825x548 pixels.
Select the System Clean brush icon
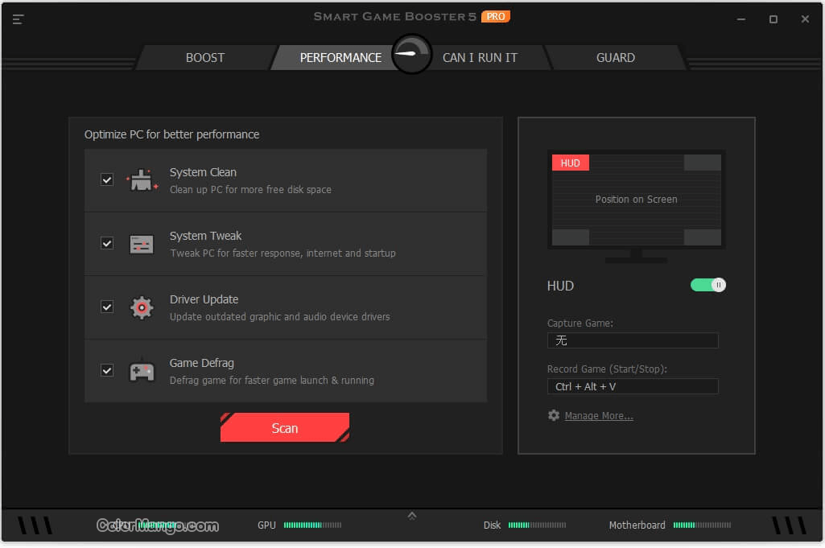pyautogui.click(x=142, y=179)
